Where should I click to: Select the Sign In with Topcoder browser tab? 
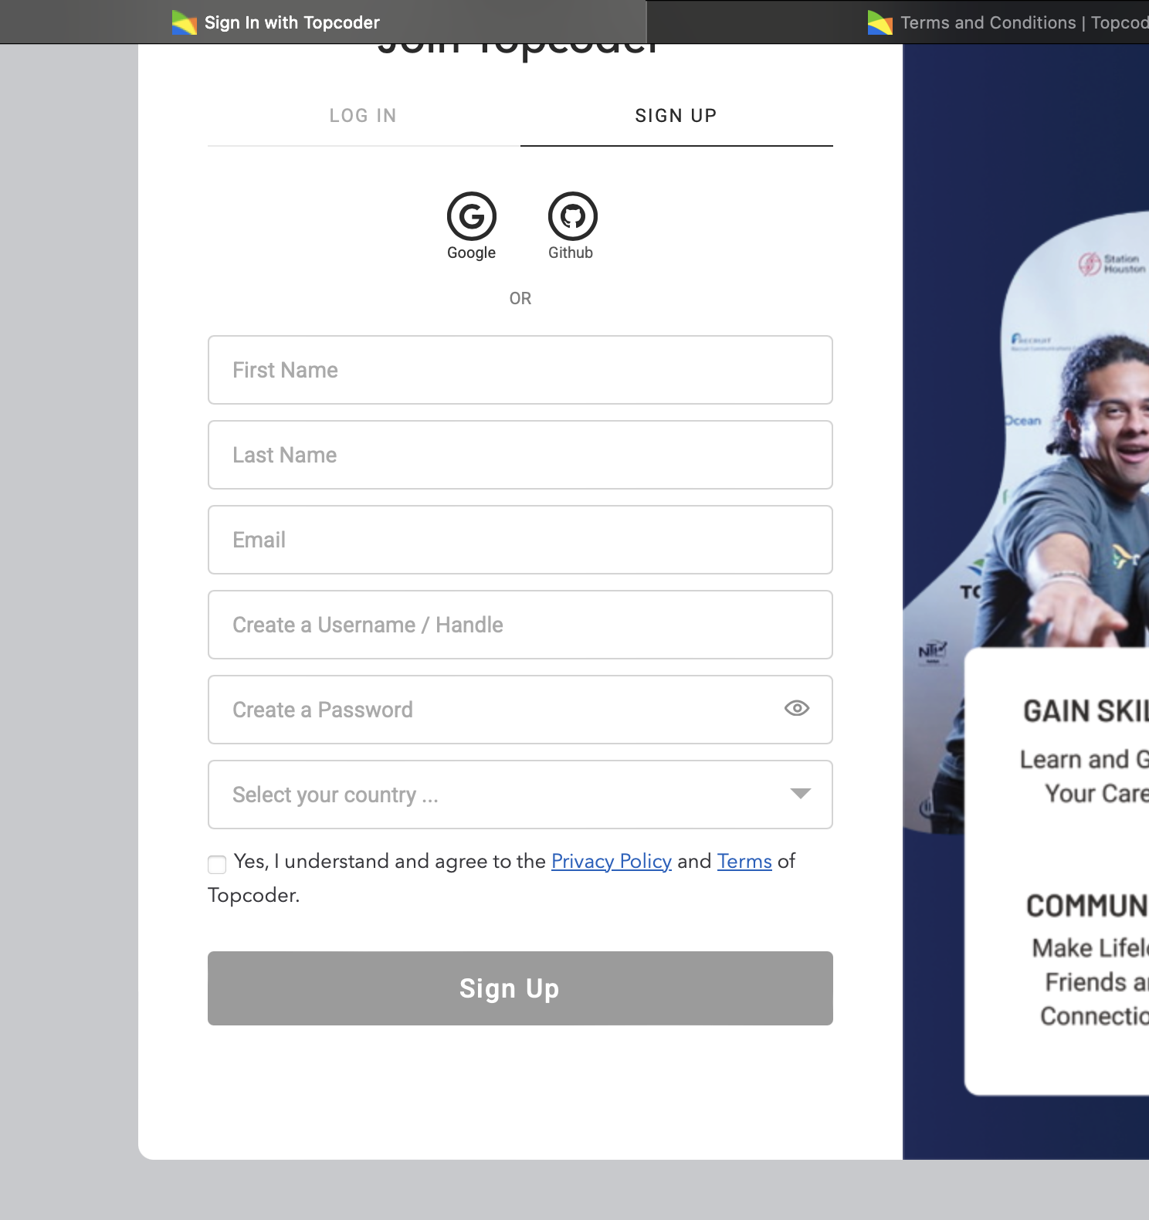pyautogui.click(x=324, y=22)
